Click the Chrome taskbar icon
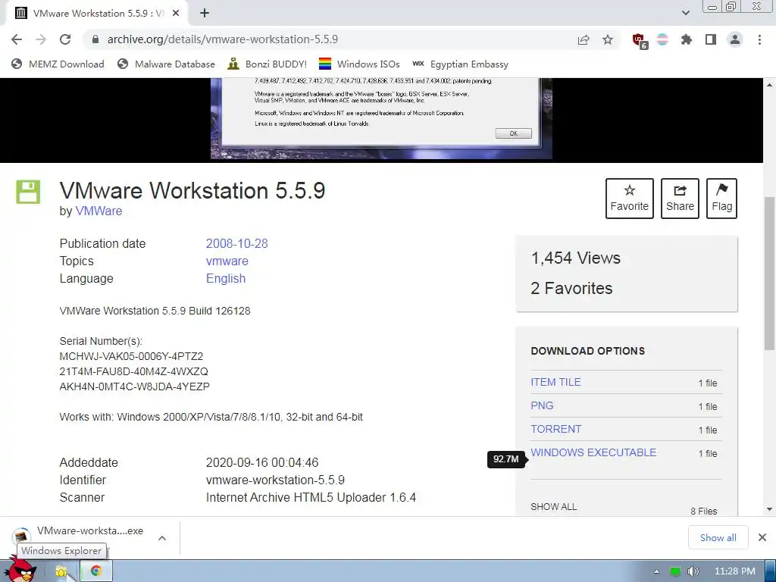The width and height of the screenshot is (776, 582). [96, 571]
